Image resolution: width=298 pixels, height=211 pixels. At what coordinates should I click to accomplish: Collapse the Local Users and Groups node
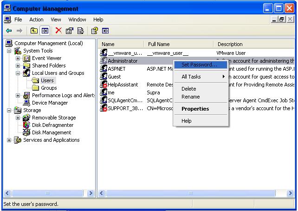tap(18, 73)
